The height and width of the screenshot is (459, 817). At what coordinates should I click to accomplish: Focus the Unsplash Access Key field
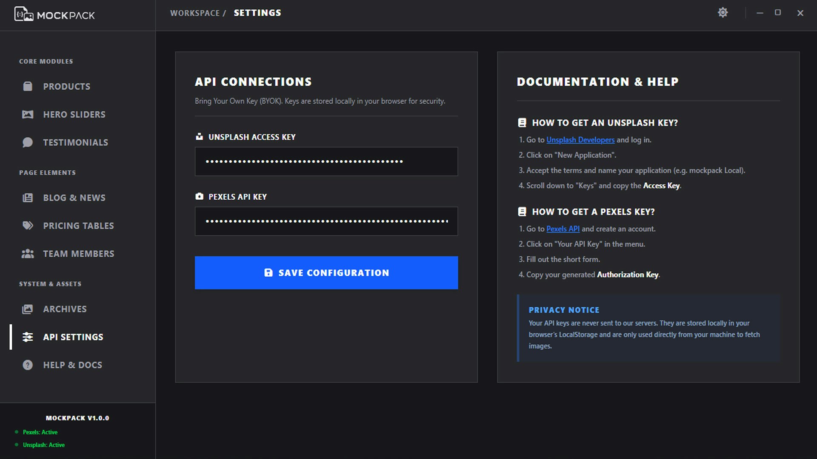[x=326, y=161]
